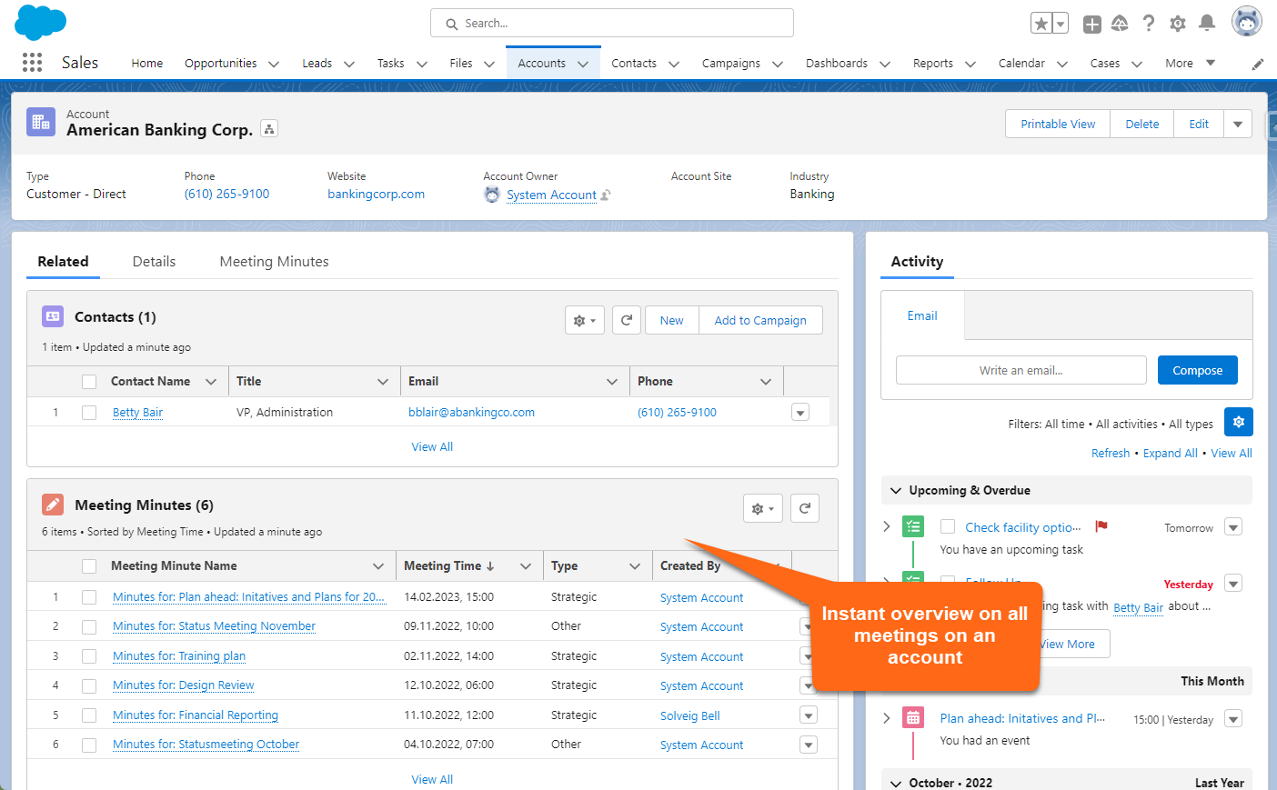Open the Opportunities tab dropdown chevron
The height and width of the screenshot is (790, 1277).
point(273,64)
